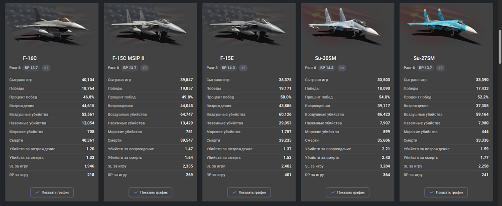Viewport: 502px width, 206px height.
Task: Click the БР 14.0 badge on F-15E
Action: click(228, 68)
